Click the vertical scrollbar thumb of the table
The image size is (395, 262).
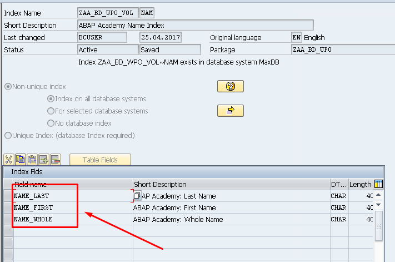point(379,226)
